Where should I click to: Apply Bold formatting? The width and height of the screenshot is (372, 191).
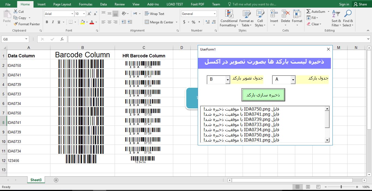[47, 22]
